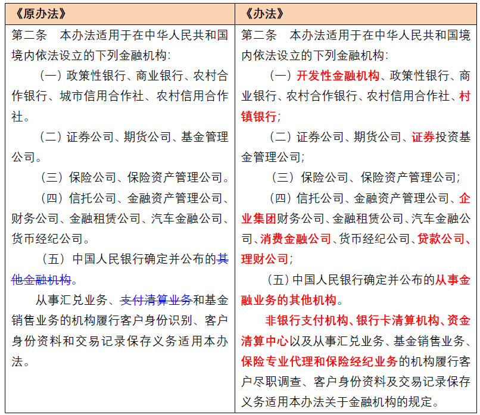Click the red text 理财公司

(x=264, y=259)
